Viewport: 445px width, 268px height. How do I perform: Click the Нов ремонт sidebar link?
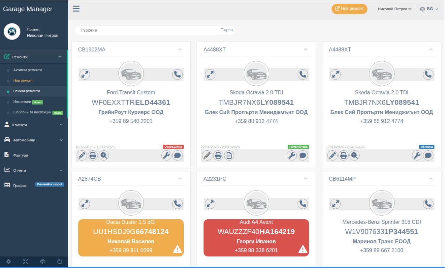click(23, 80)
